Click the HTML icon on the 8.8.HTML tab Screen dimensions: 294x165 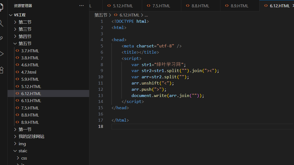(x=187, y=6)
